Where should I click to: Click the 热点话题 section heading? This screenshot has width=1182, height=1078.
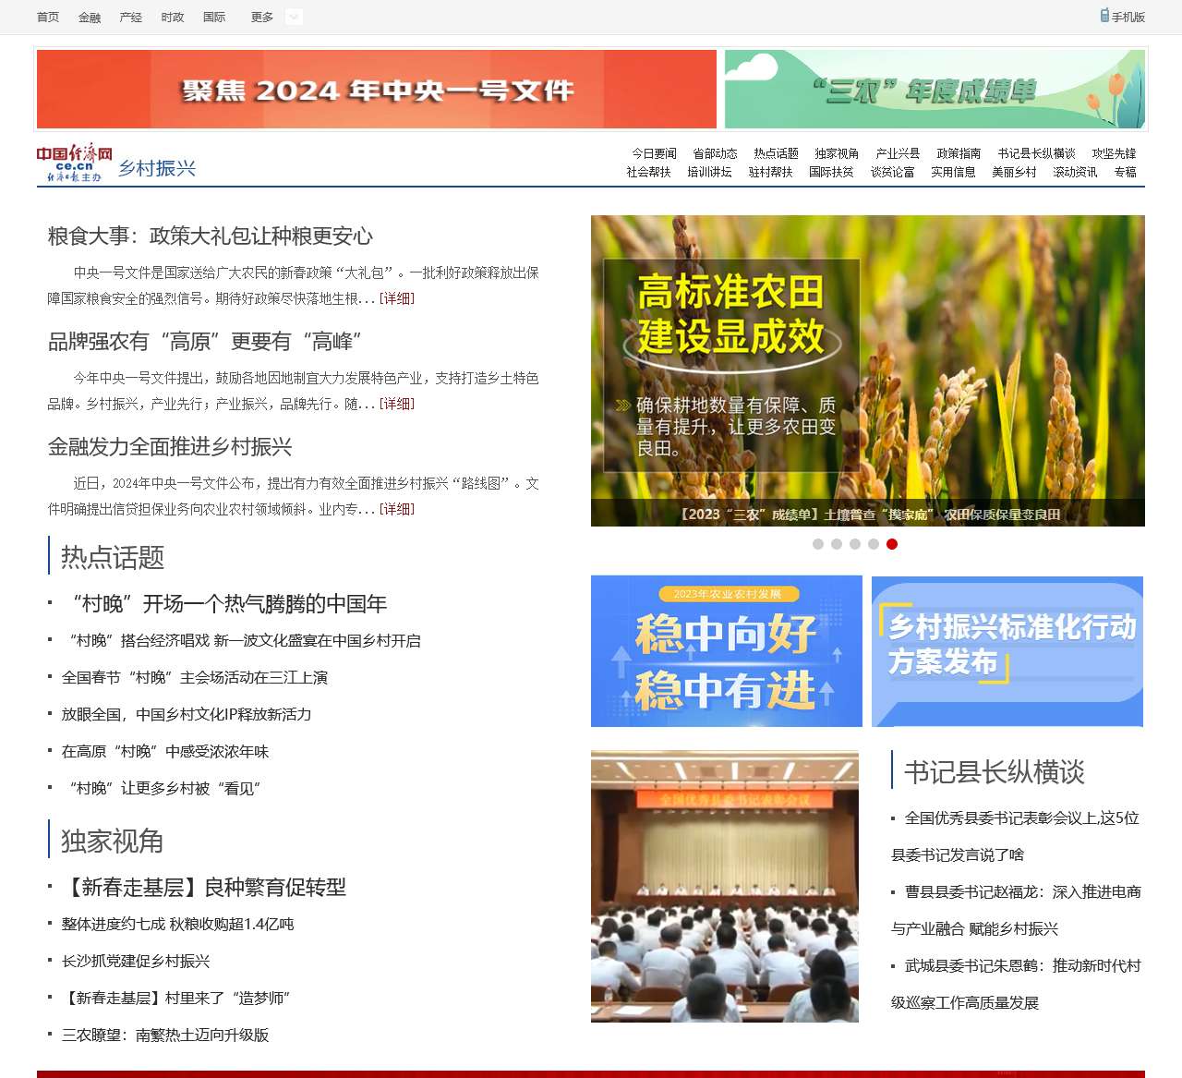[x=113, y=558]
